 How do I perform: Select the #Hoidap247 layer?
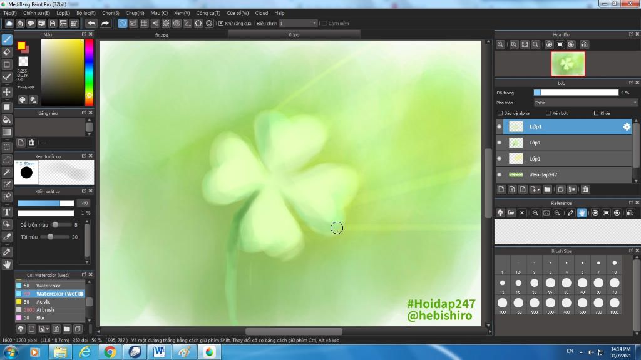coord(564,175)
